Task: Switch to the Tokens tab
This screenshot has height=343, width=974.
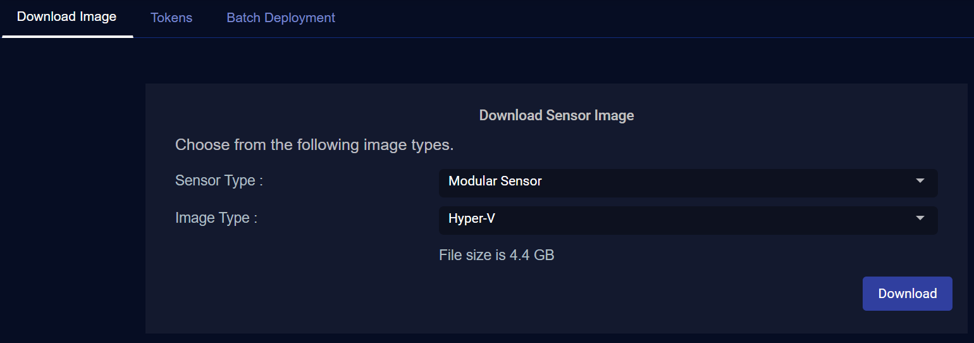Action: (x=171, y=18)
